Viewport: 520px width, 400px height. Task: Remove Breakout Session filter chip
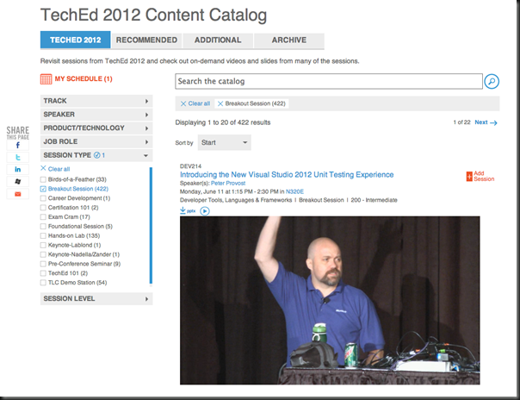point(220,103)
